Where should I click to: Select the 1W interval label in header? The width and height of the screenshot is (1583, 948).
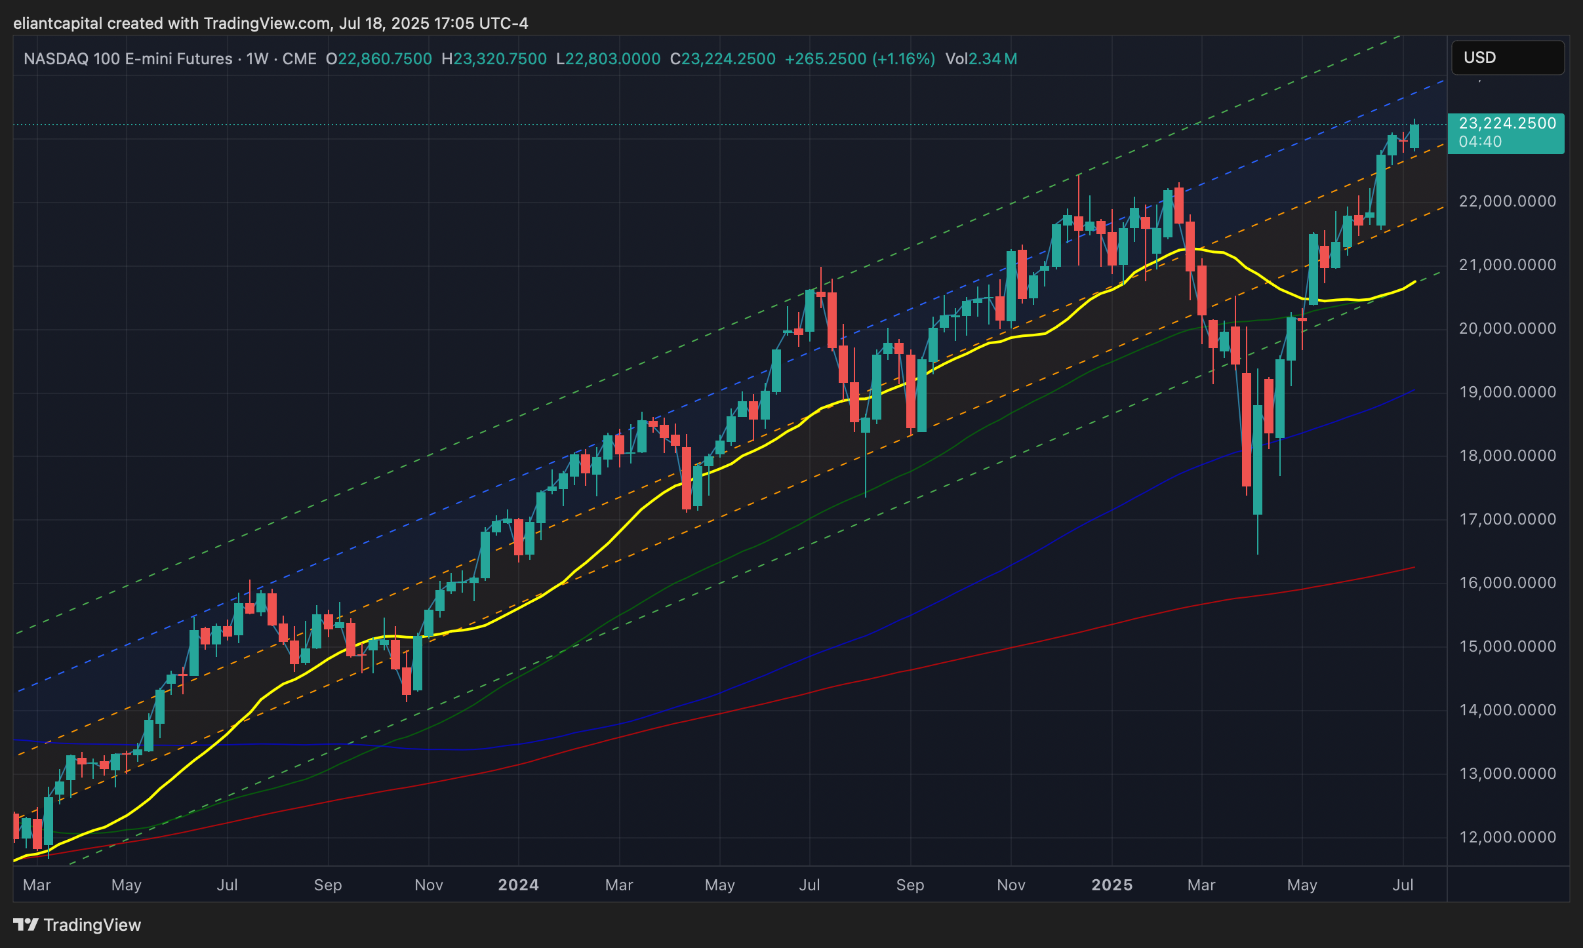[x=257, y=59]
